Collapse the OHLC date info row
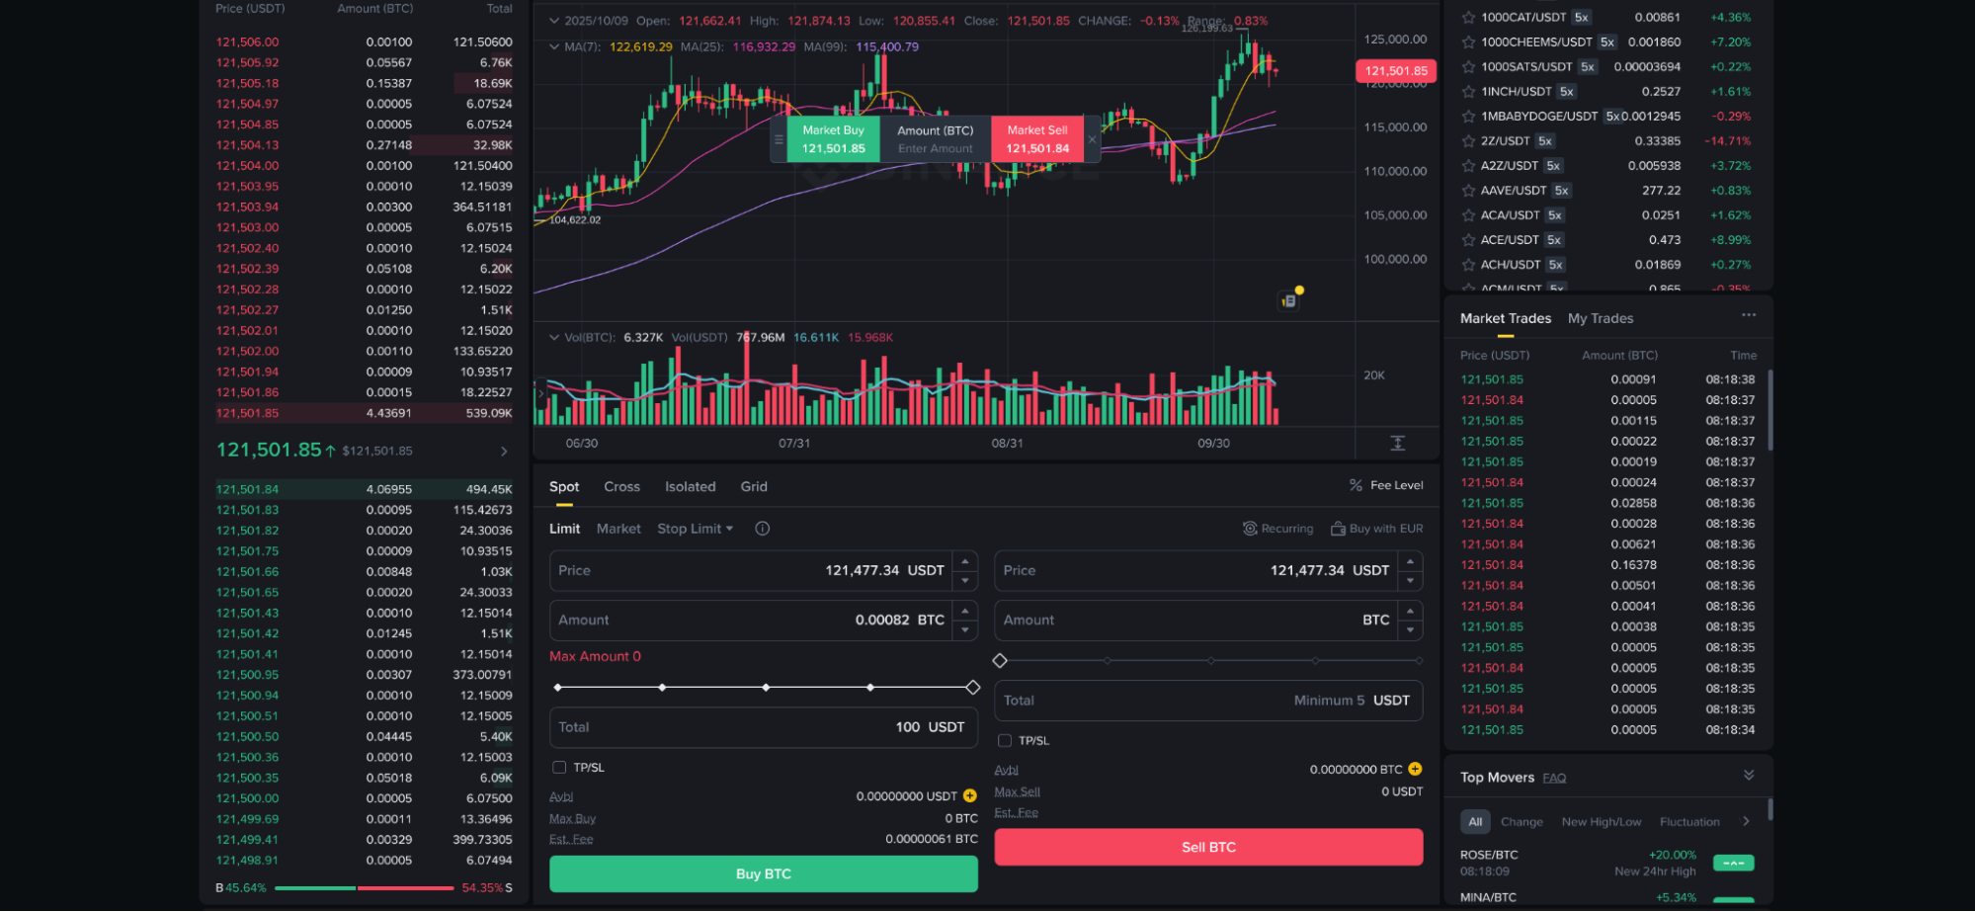 point(554,21)
